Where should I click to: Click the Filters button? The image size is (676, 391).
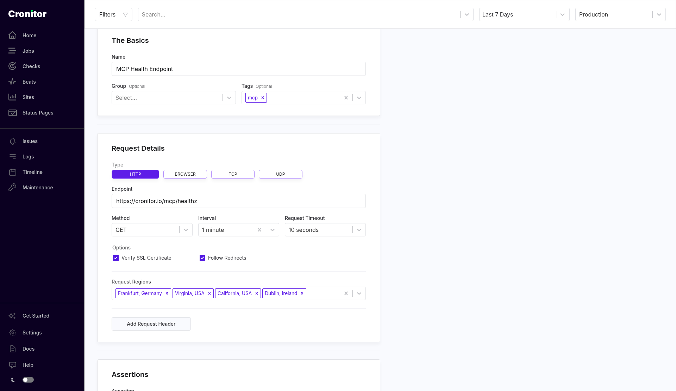click(x=113, y=14)
